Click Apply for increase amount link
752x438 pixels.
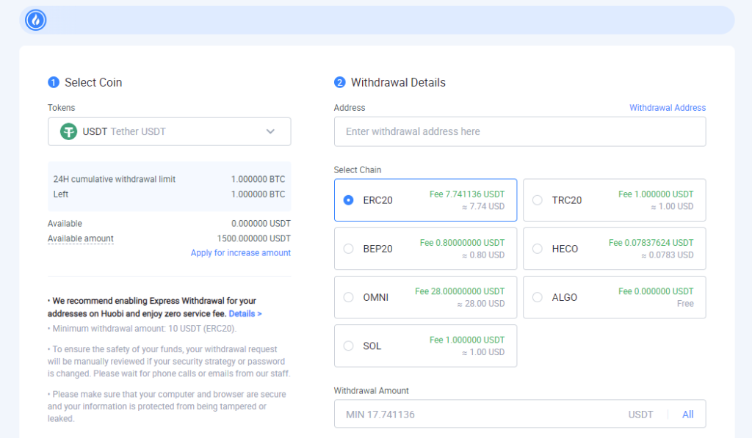(241, 252)
